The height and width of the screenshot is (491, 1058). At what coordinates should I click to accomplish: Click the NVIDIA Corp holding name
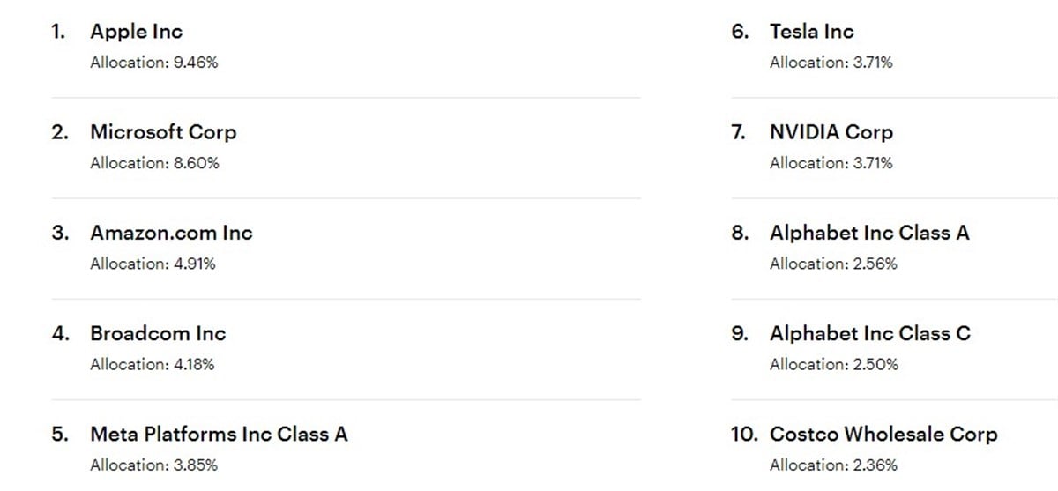[x=831, y=132]
